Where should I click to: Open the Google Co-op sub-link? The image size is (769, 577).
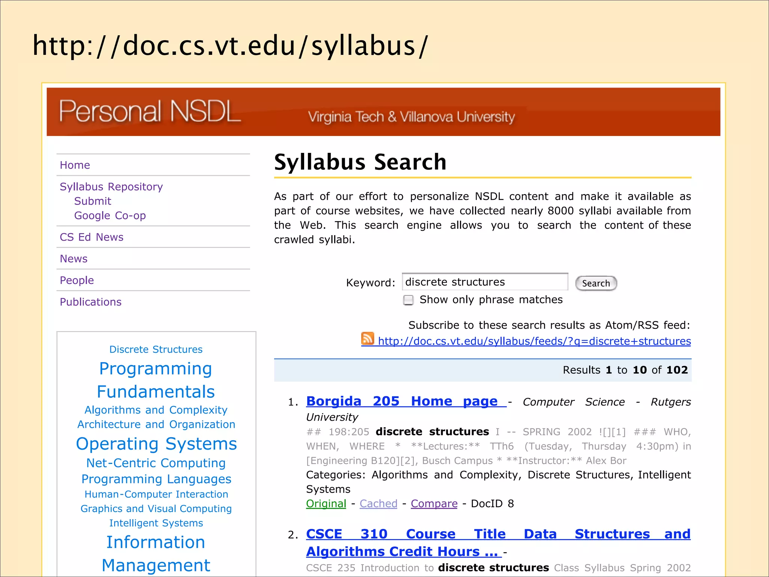point(110,216)
